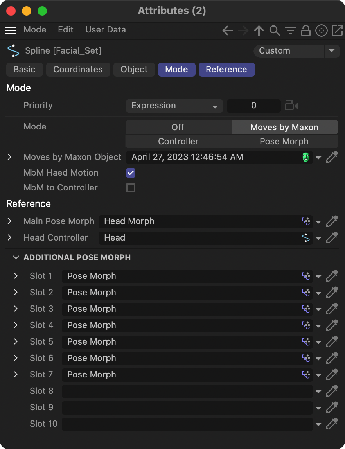The image size is (345, 449).
Task: Open the Priority Expression dropdown
Action: (174, 106)
